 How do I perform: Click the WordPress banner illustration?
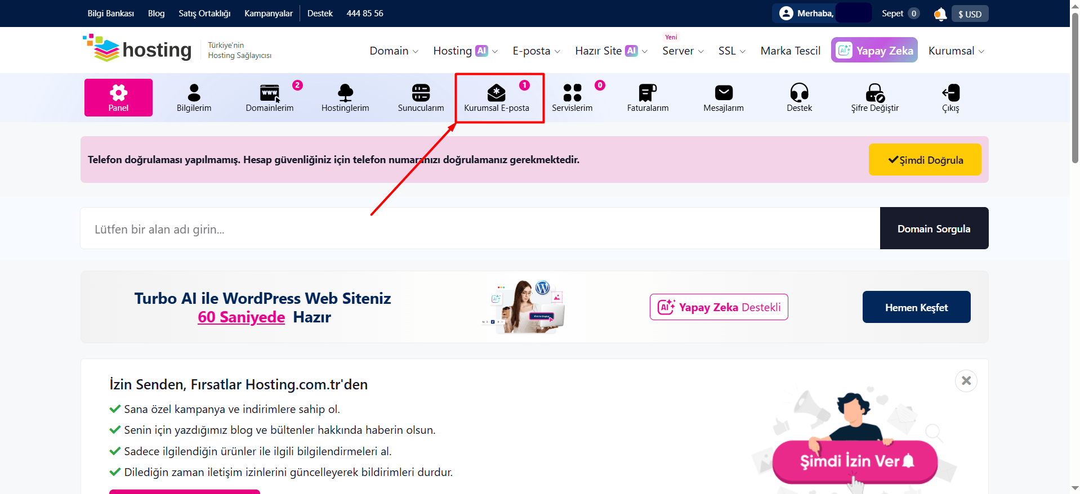point(523,307)
